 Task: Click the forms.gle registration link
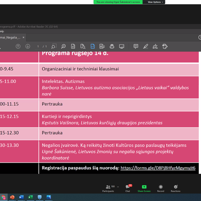tap(158, 168)
